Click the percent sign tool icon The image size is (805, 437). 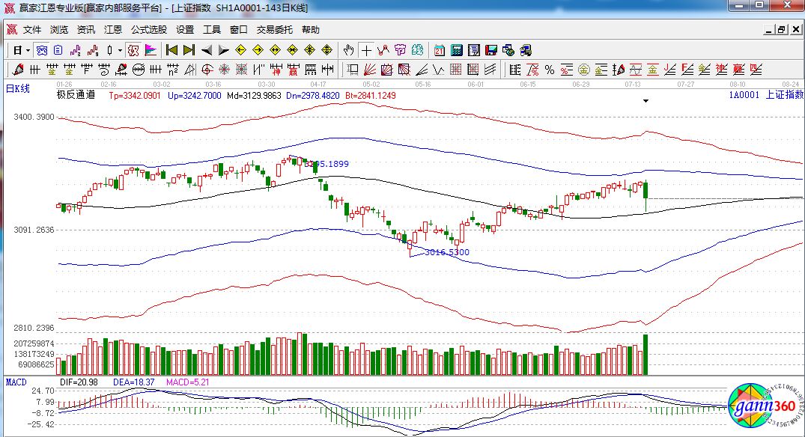point(549,70)
